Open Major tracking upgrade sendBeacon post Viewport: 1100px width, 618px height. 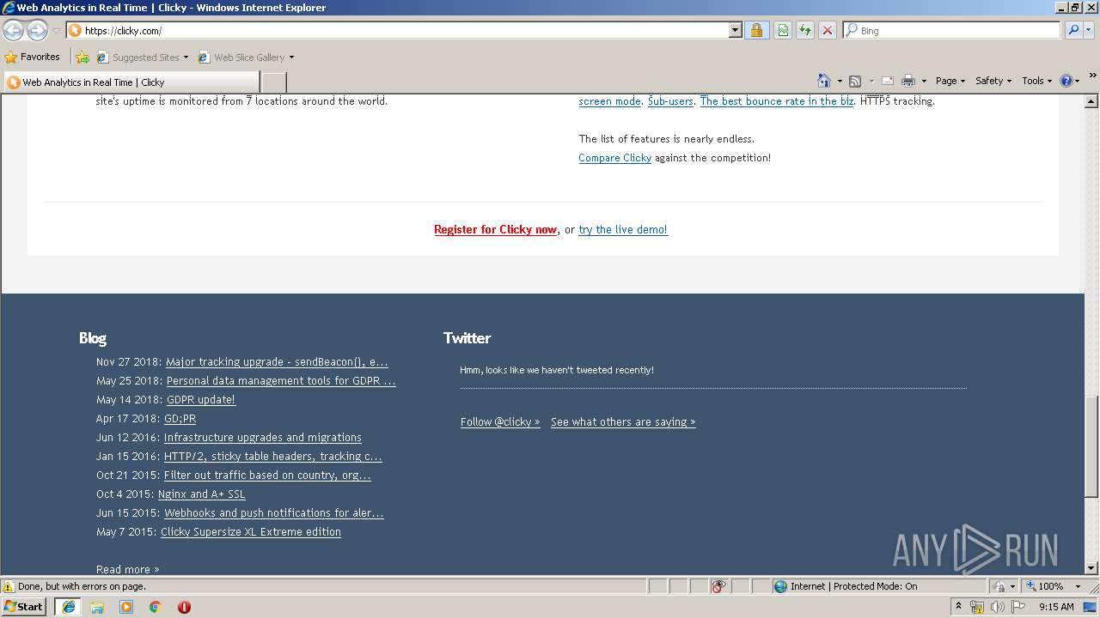point(277,362)
